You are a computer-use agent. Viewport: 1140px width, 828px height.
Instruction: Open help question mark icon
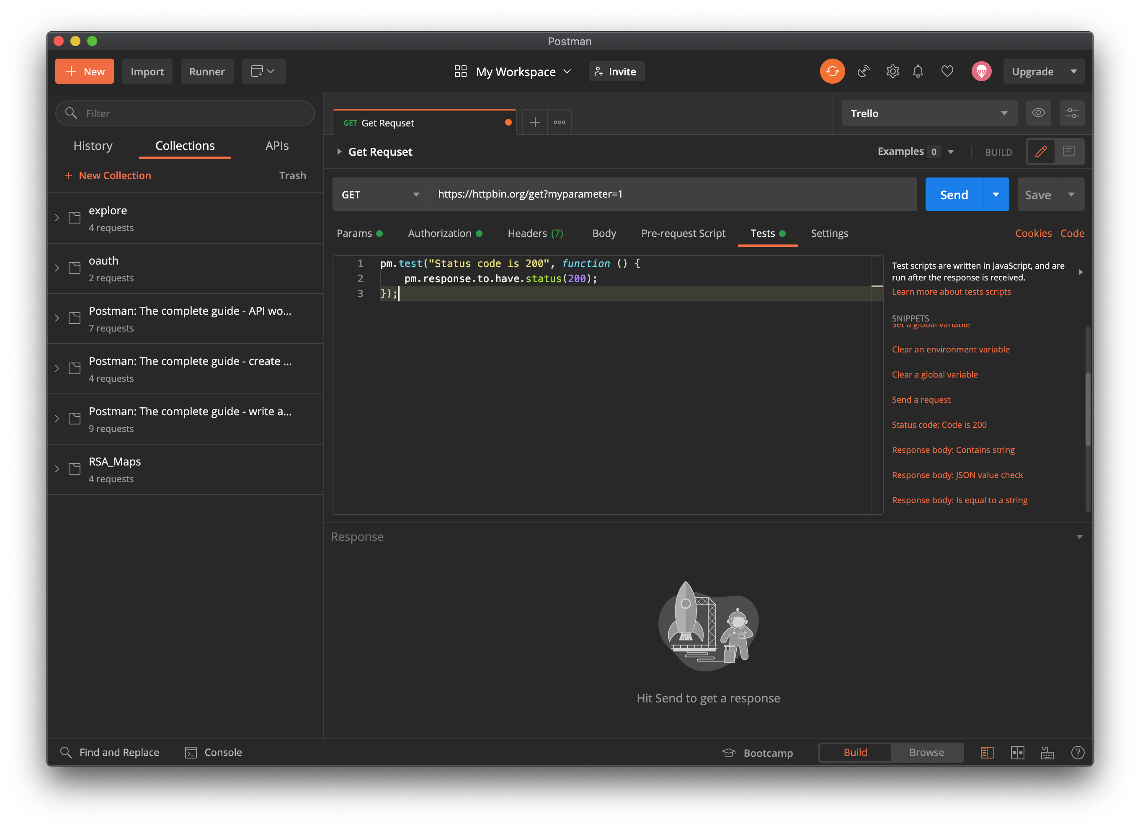pos(1077,752)
